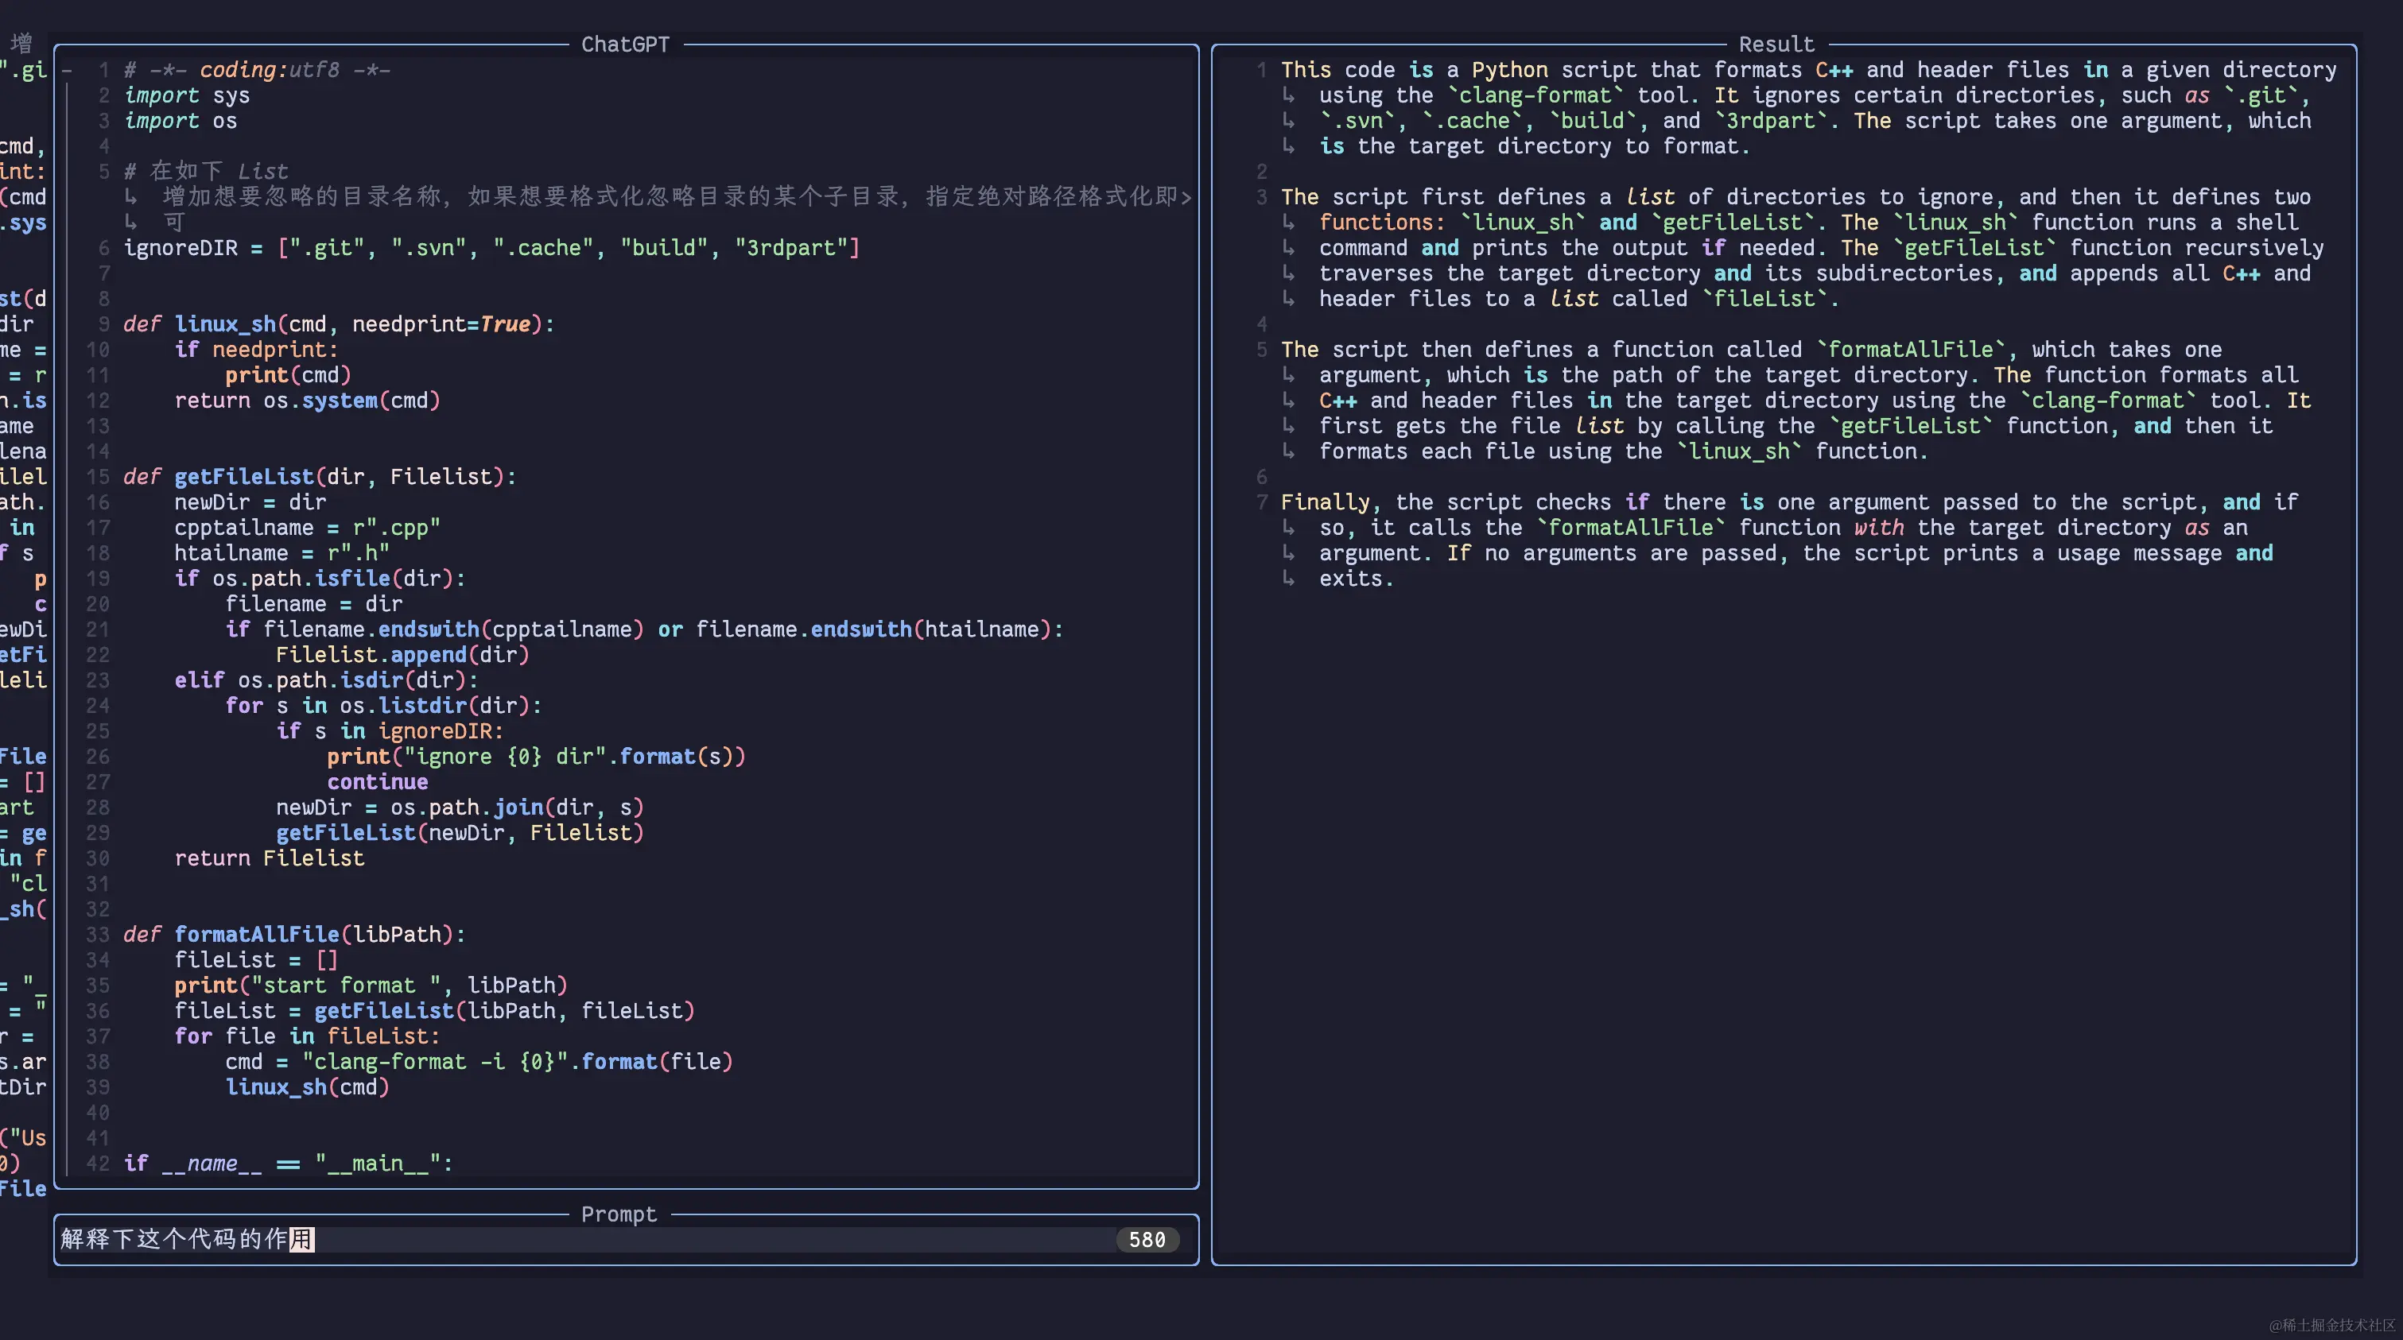This screenshot has height=1340, width=2403.
Task: Click the Prompt input field
Action: (x=625, y=1239)
